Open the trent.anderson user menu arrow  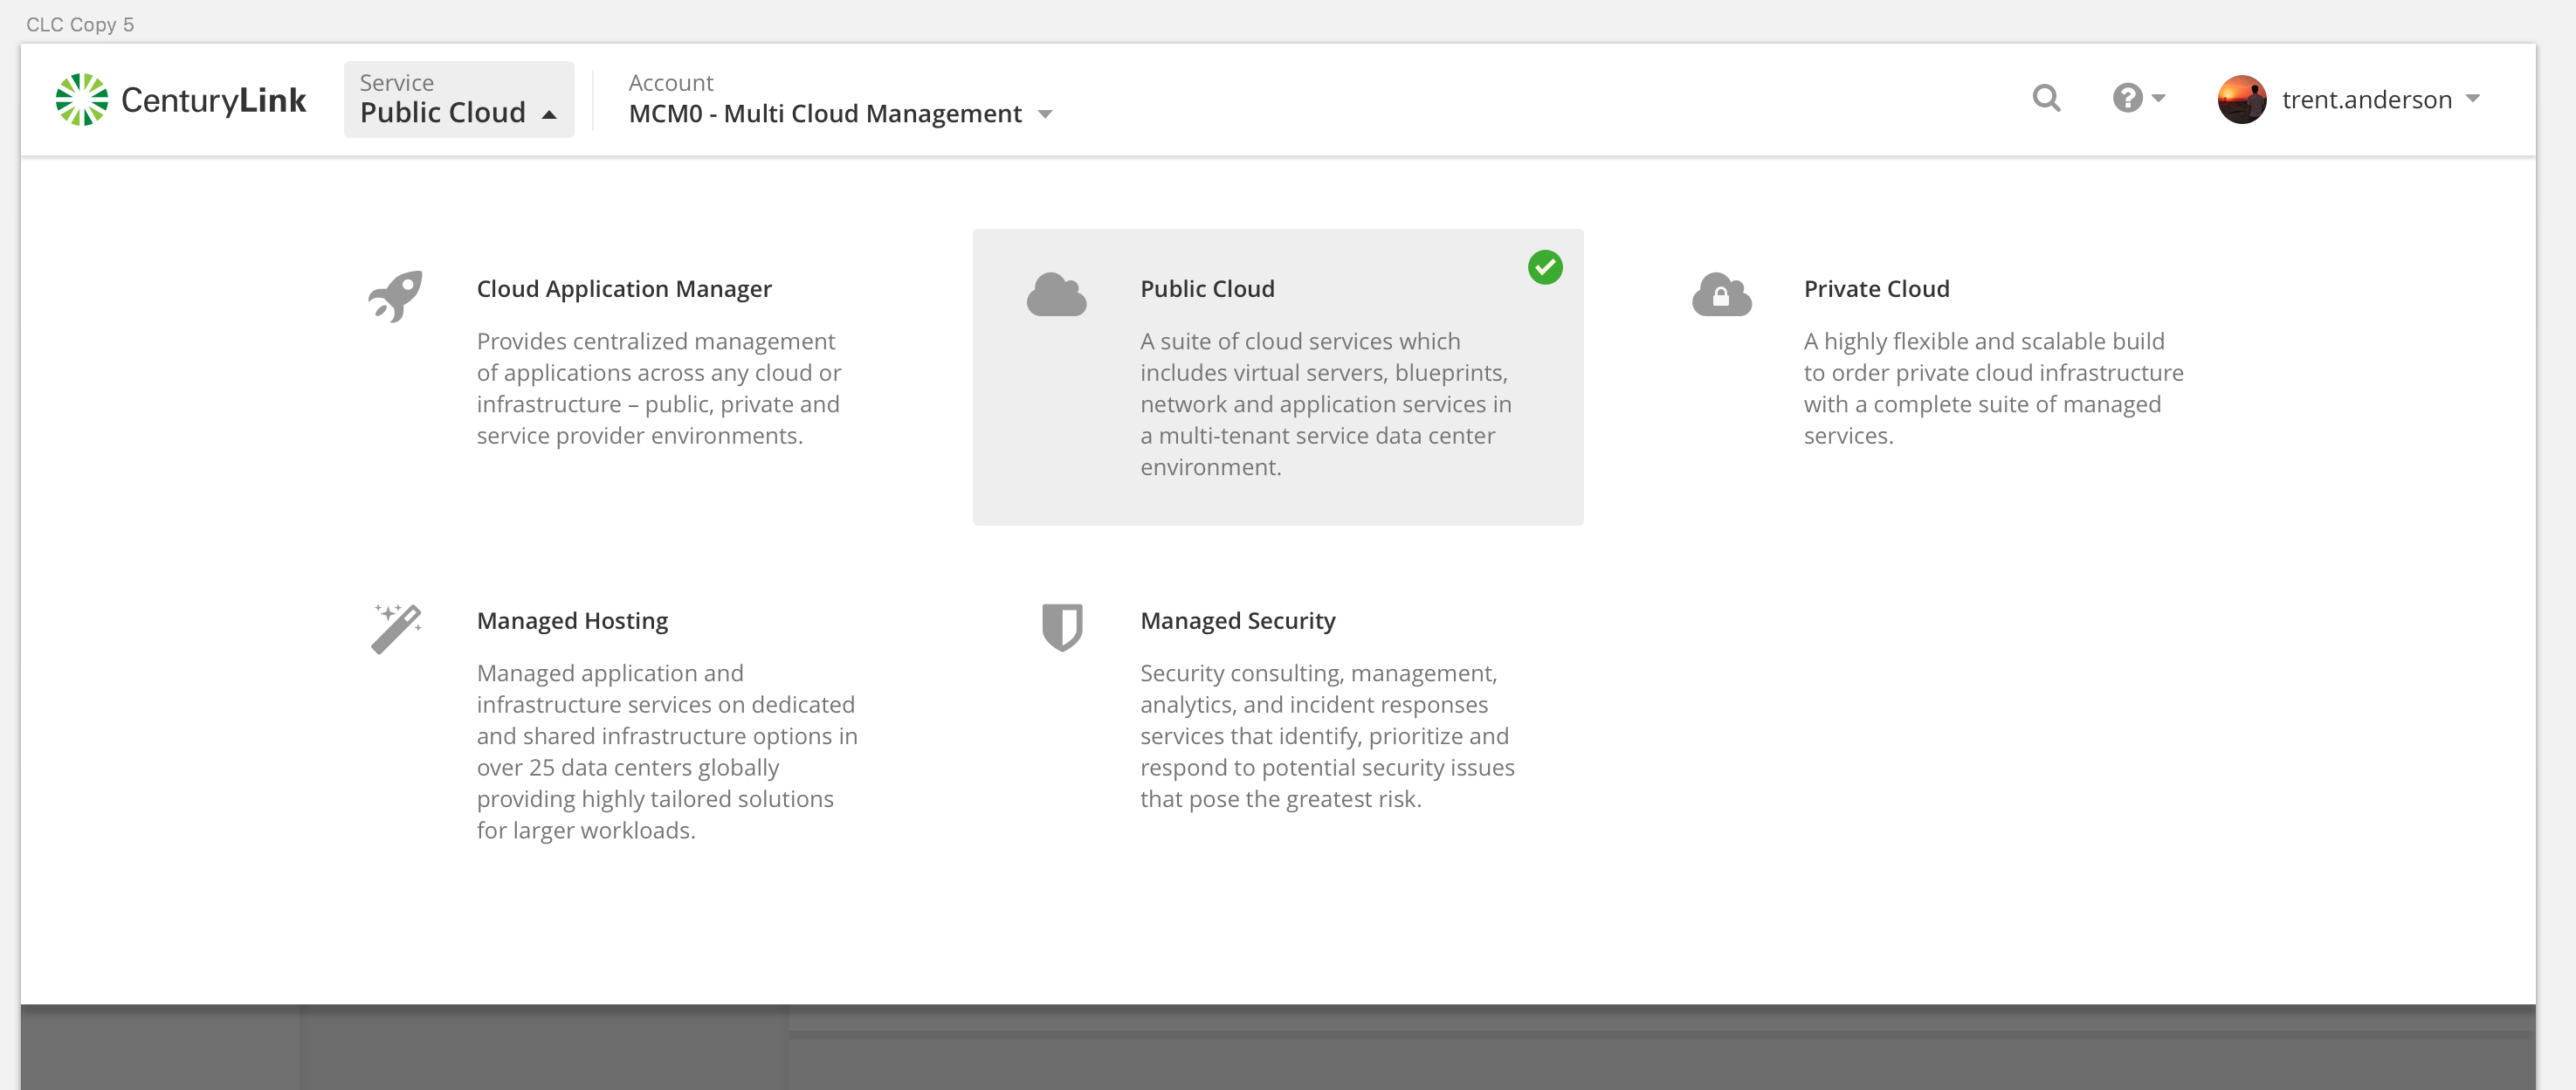[x=2473, y=98]
